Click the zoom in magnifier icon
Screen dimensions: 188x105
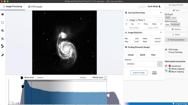coord(3,31)
